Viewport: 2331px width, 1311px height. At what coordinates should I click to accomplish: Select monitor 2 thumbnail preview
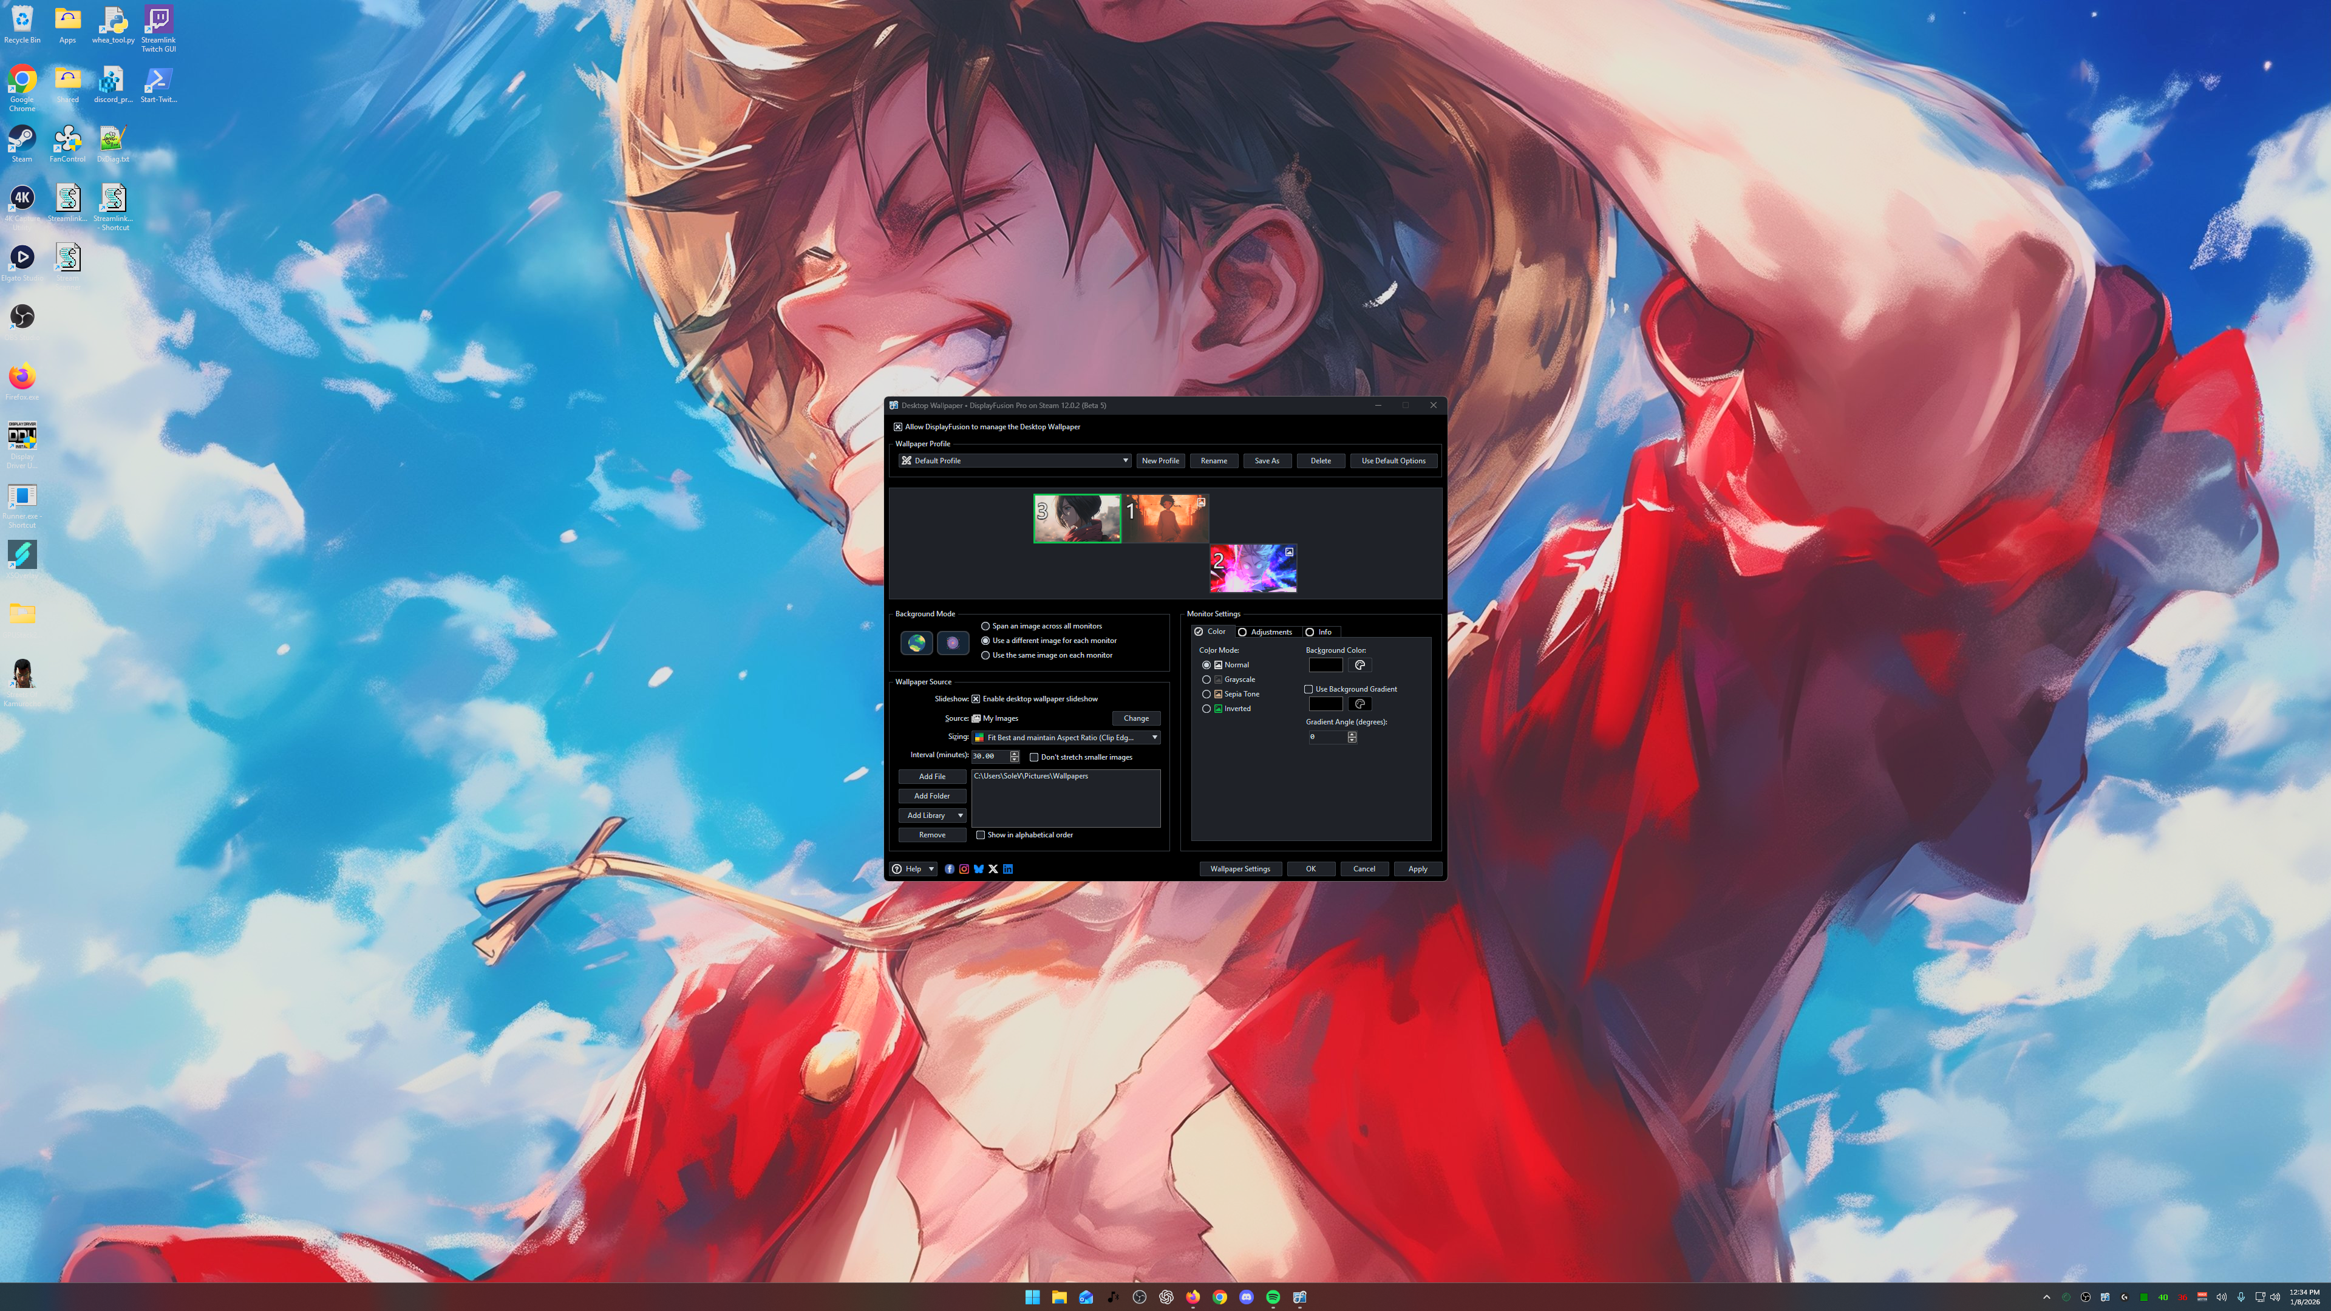1253,568
